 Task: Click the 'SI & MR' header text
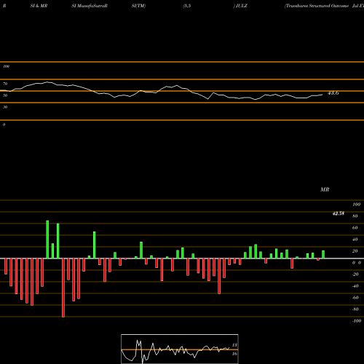click(39, 6)
